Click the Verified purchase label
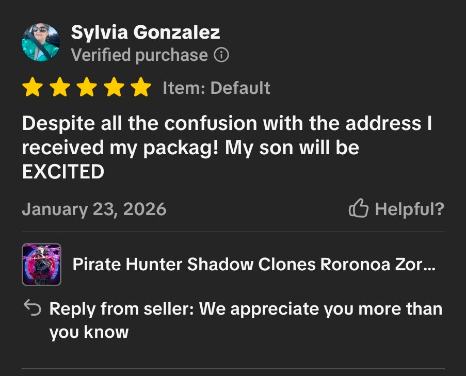 139,55
